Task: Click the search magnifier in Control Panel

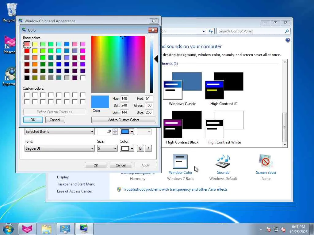Action: [287, 31]
